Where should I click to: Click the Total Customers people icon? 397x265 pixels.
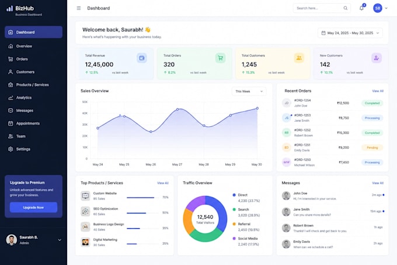click(299, 58)
